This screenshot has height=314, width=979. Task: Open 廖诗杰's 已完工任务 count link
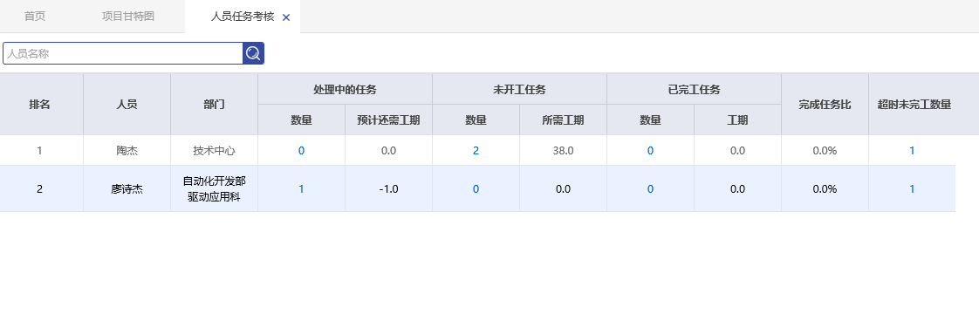pyautogui.click(x=650, y=189)
